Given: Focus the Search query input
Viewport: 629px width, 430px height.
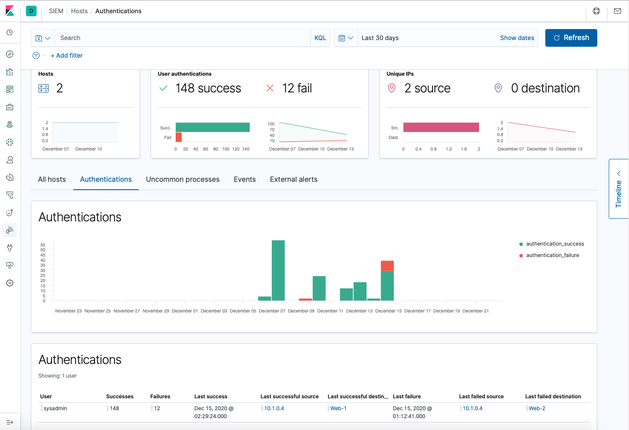Looking at the screenshot, I should coord(182,38).
